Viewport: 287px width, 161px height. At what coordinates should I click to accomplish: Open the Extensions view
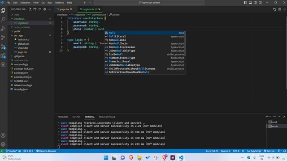pos(3,55)
